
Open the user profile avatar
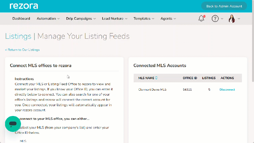tap(232, 19)
